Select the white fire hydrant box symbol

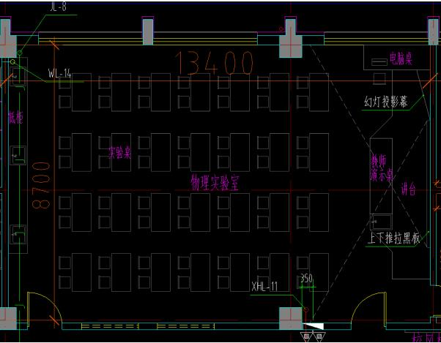coord(312,325)
